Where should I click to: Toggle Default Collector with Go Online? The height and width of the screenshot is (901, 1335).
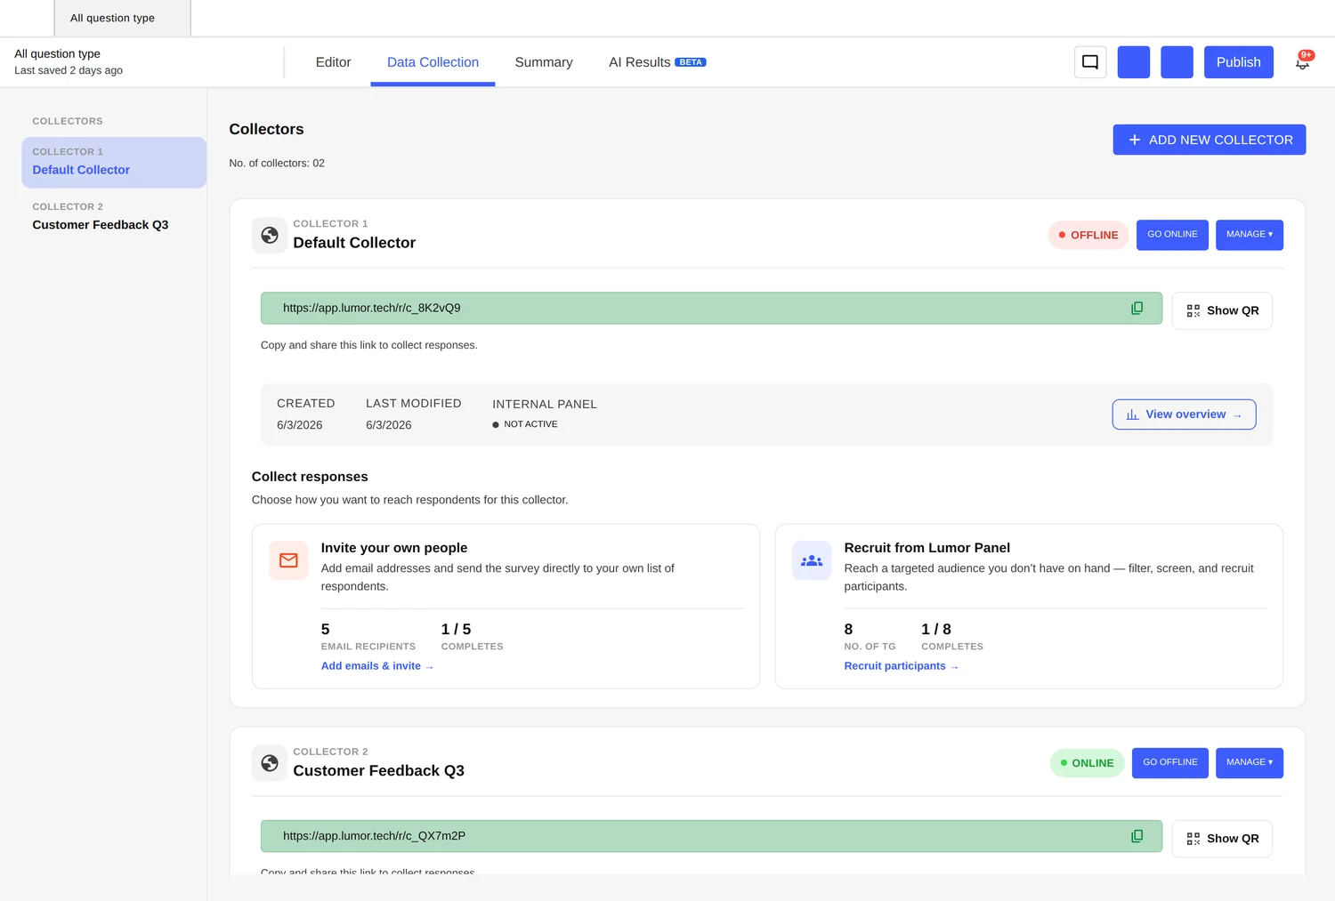(1172, 235)
